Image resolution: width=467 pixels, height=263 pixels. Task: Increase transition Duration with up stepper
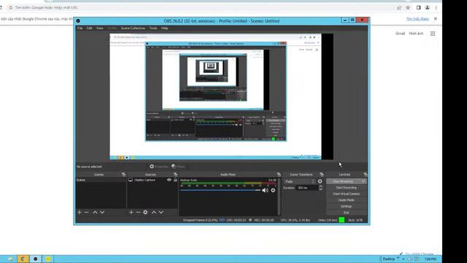[320, 186]
